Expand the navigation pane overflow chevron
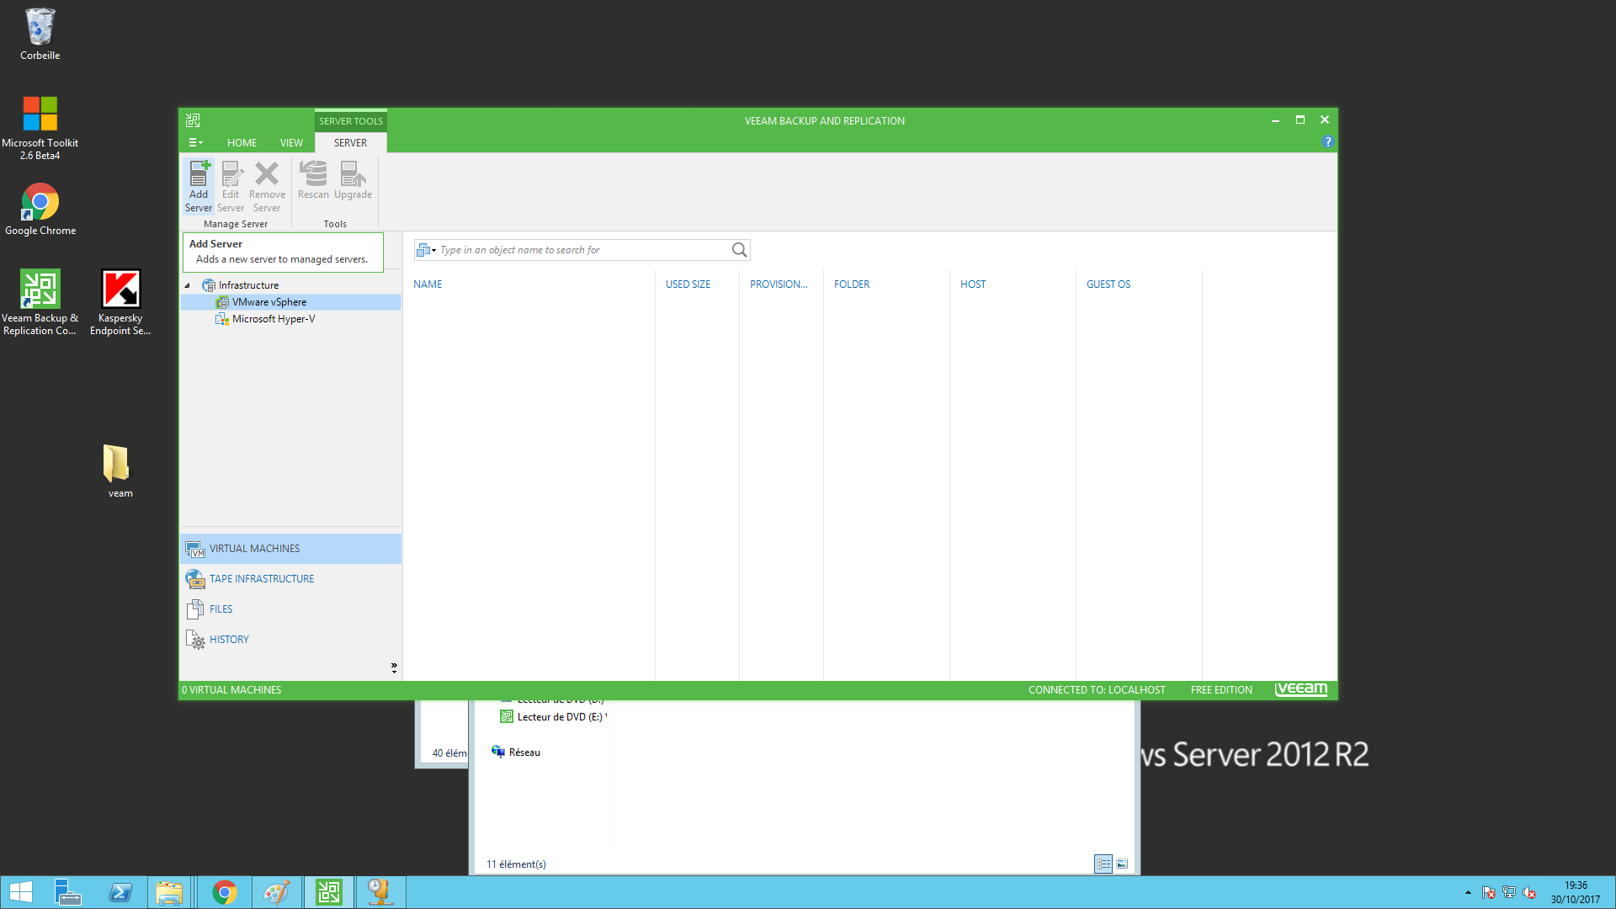Viewport: 1616px width, 909px height. click(394, 667)
